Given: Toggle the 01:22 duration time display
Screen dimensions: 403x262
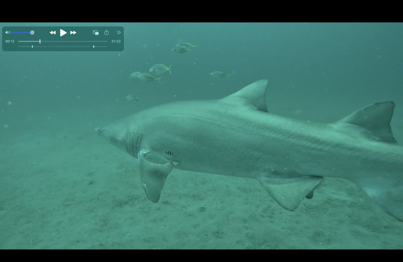Looking at the screenshot, I should [116, 41].
